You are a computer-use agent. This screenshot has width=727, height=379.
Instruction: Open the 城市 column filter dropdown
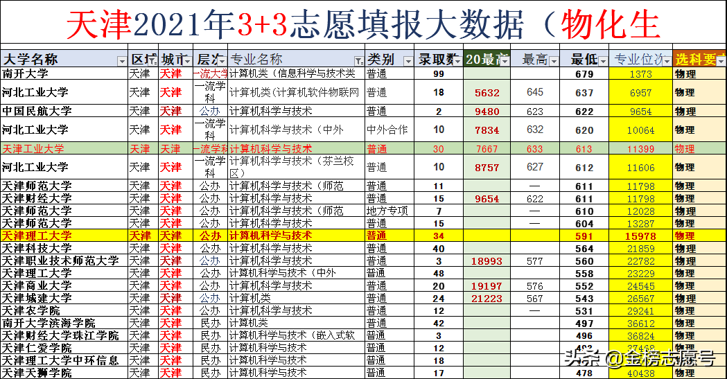click(x=187, y=61)
